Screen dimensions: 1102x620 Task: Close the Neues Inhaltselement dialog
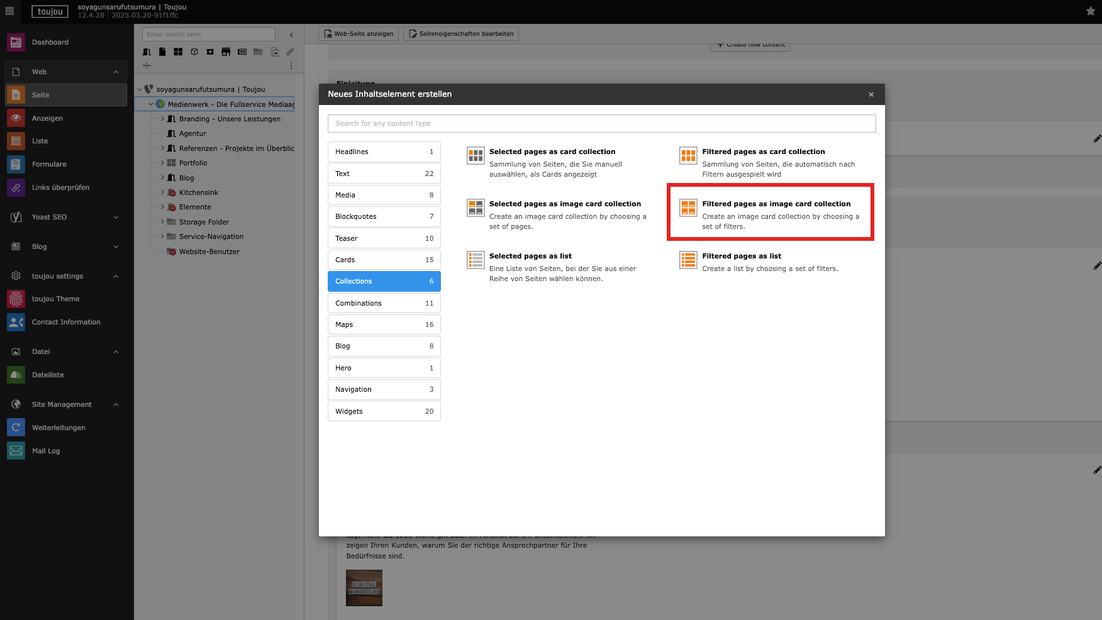pyautogui.click(x=871, y=94)
